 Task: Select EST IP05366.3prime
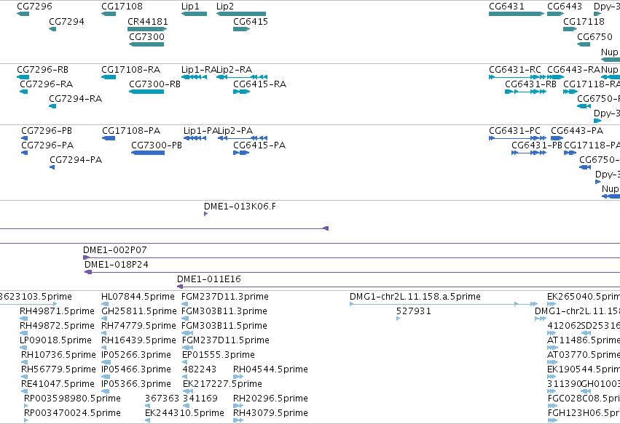[x=105, y=391]
